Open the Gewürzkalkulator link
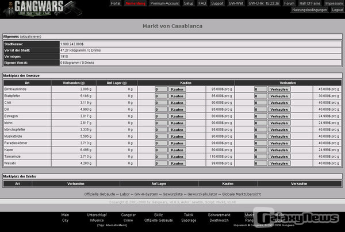 pyautogui.click(x=202, y=194)
